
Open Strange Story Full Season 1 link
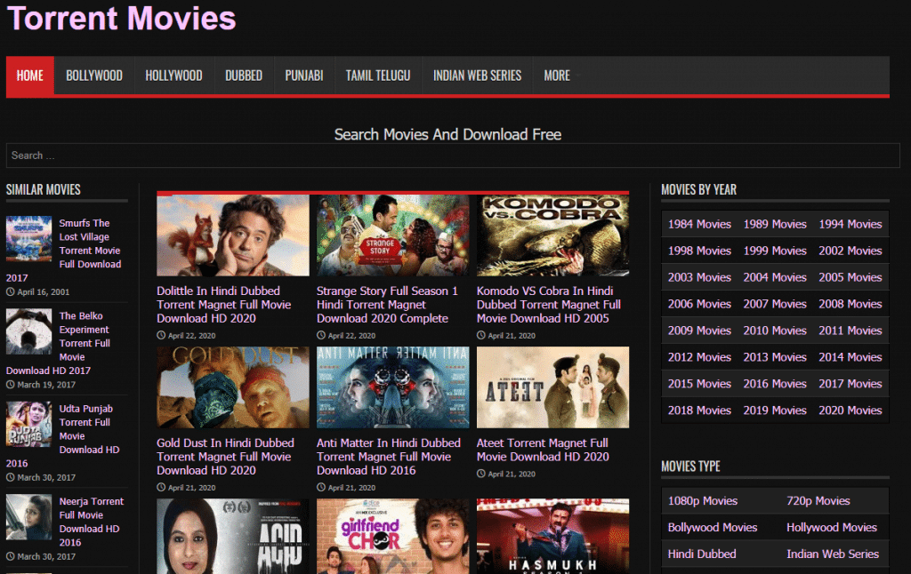(x=387, y=305)
